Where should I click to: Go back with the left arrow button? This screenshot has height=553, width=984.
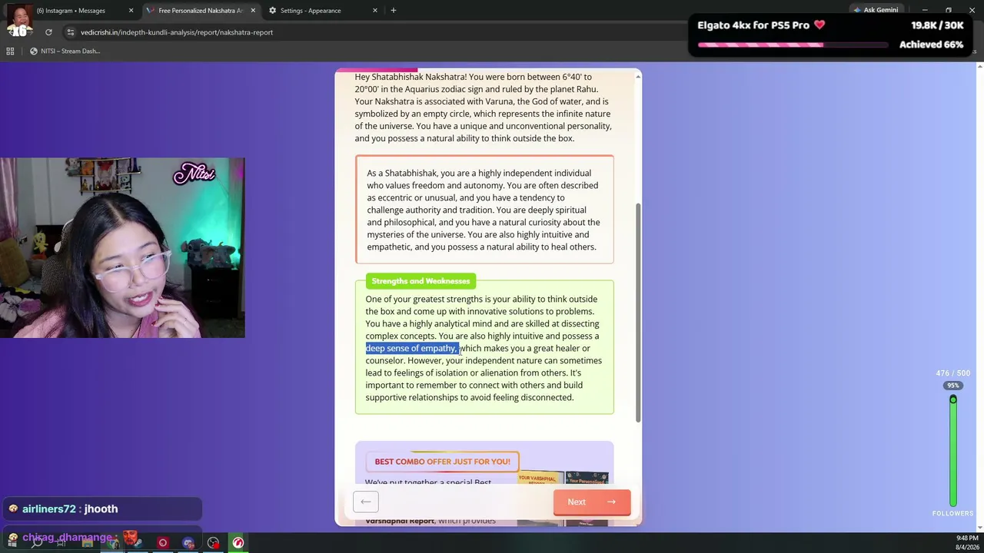(x=366, y=502)
